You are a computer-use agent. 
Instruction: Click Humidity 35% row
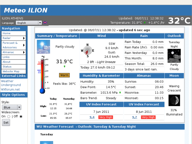101,82
